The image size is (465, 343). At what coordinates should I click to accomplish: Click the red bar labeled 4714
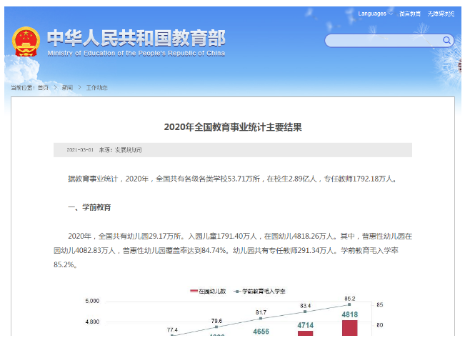tap(305, 333)
